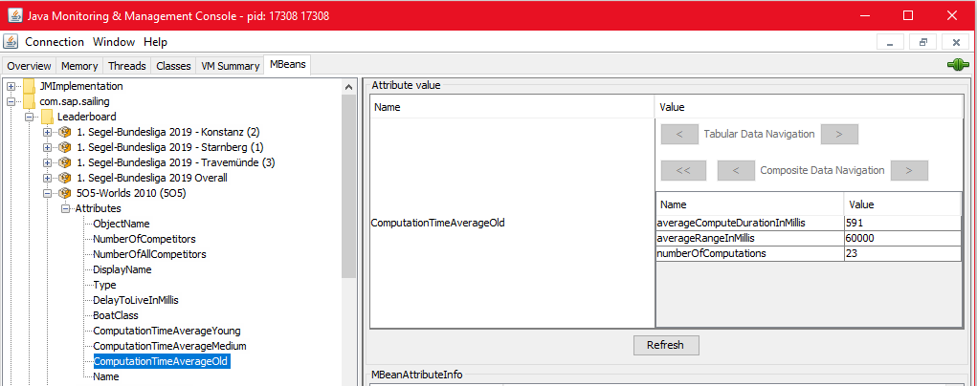Click the MBean icon for Starnberg (1)
This screenshot has width=977, height=386.
65,147
